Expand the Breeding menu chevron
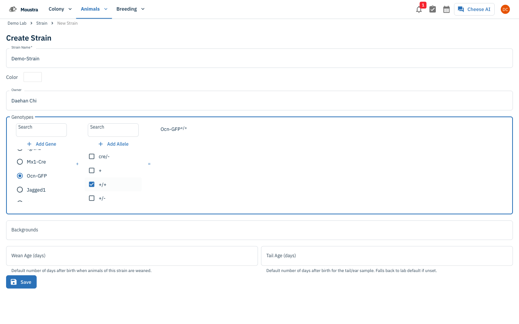Image resolution: width=519 pixels, height=324 pixels. 143,9
